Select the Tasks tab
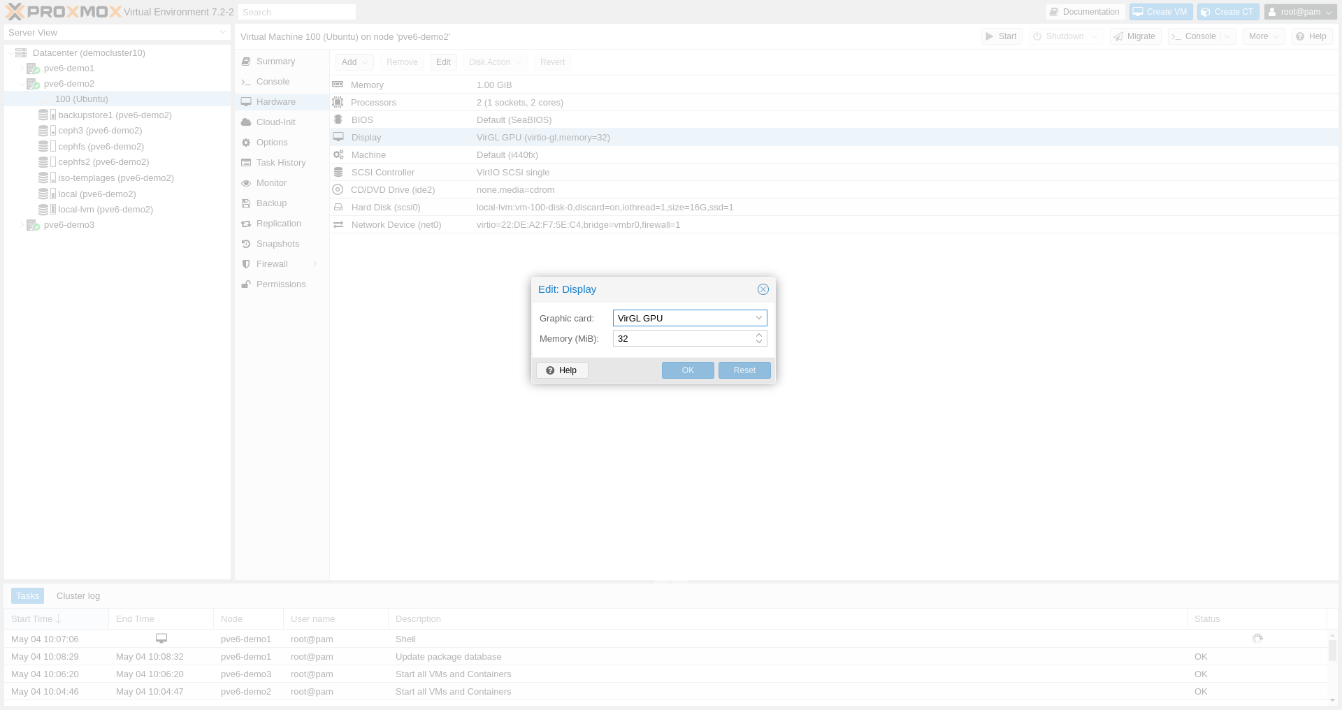This screenshot has width=1342, height=710. pos(27,595)
